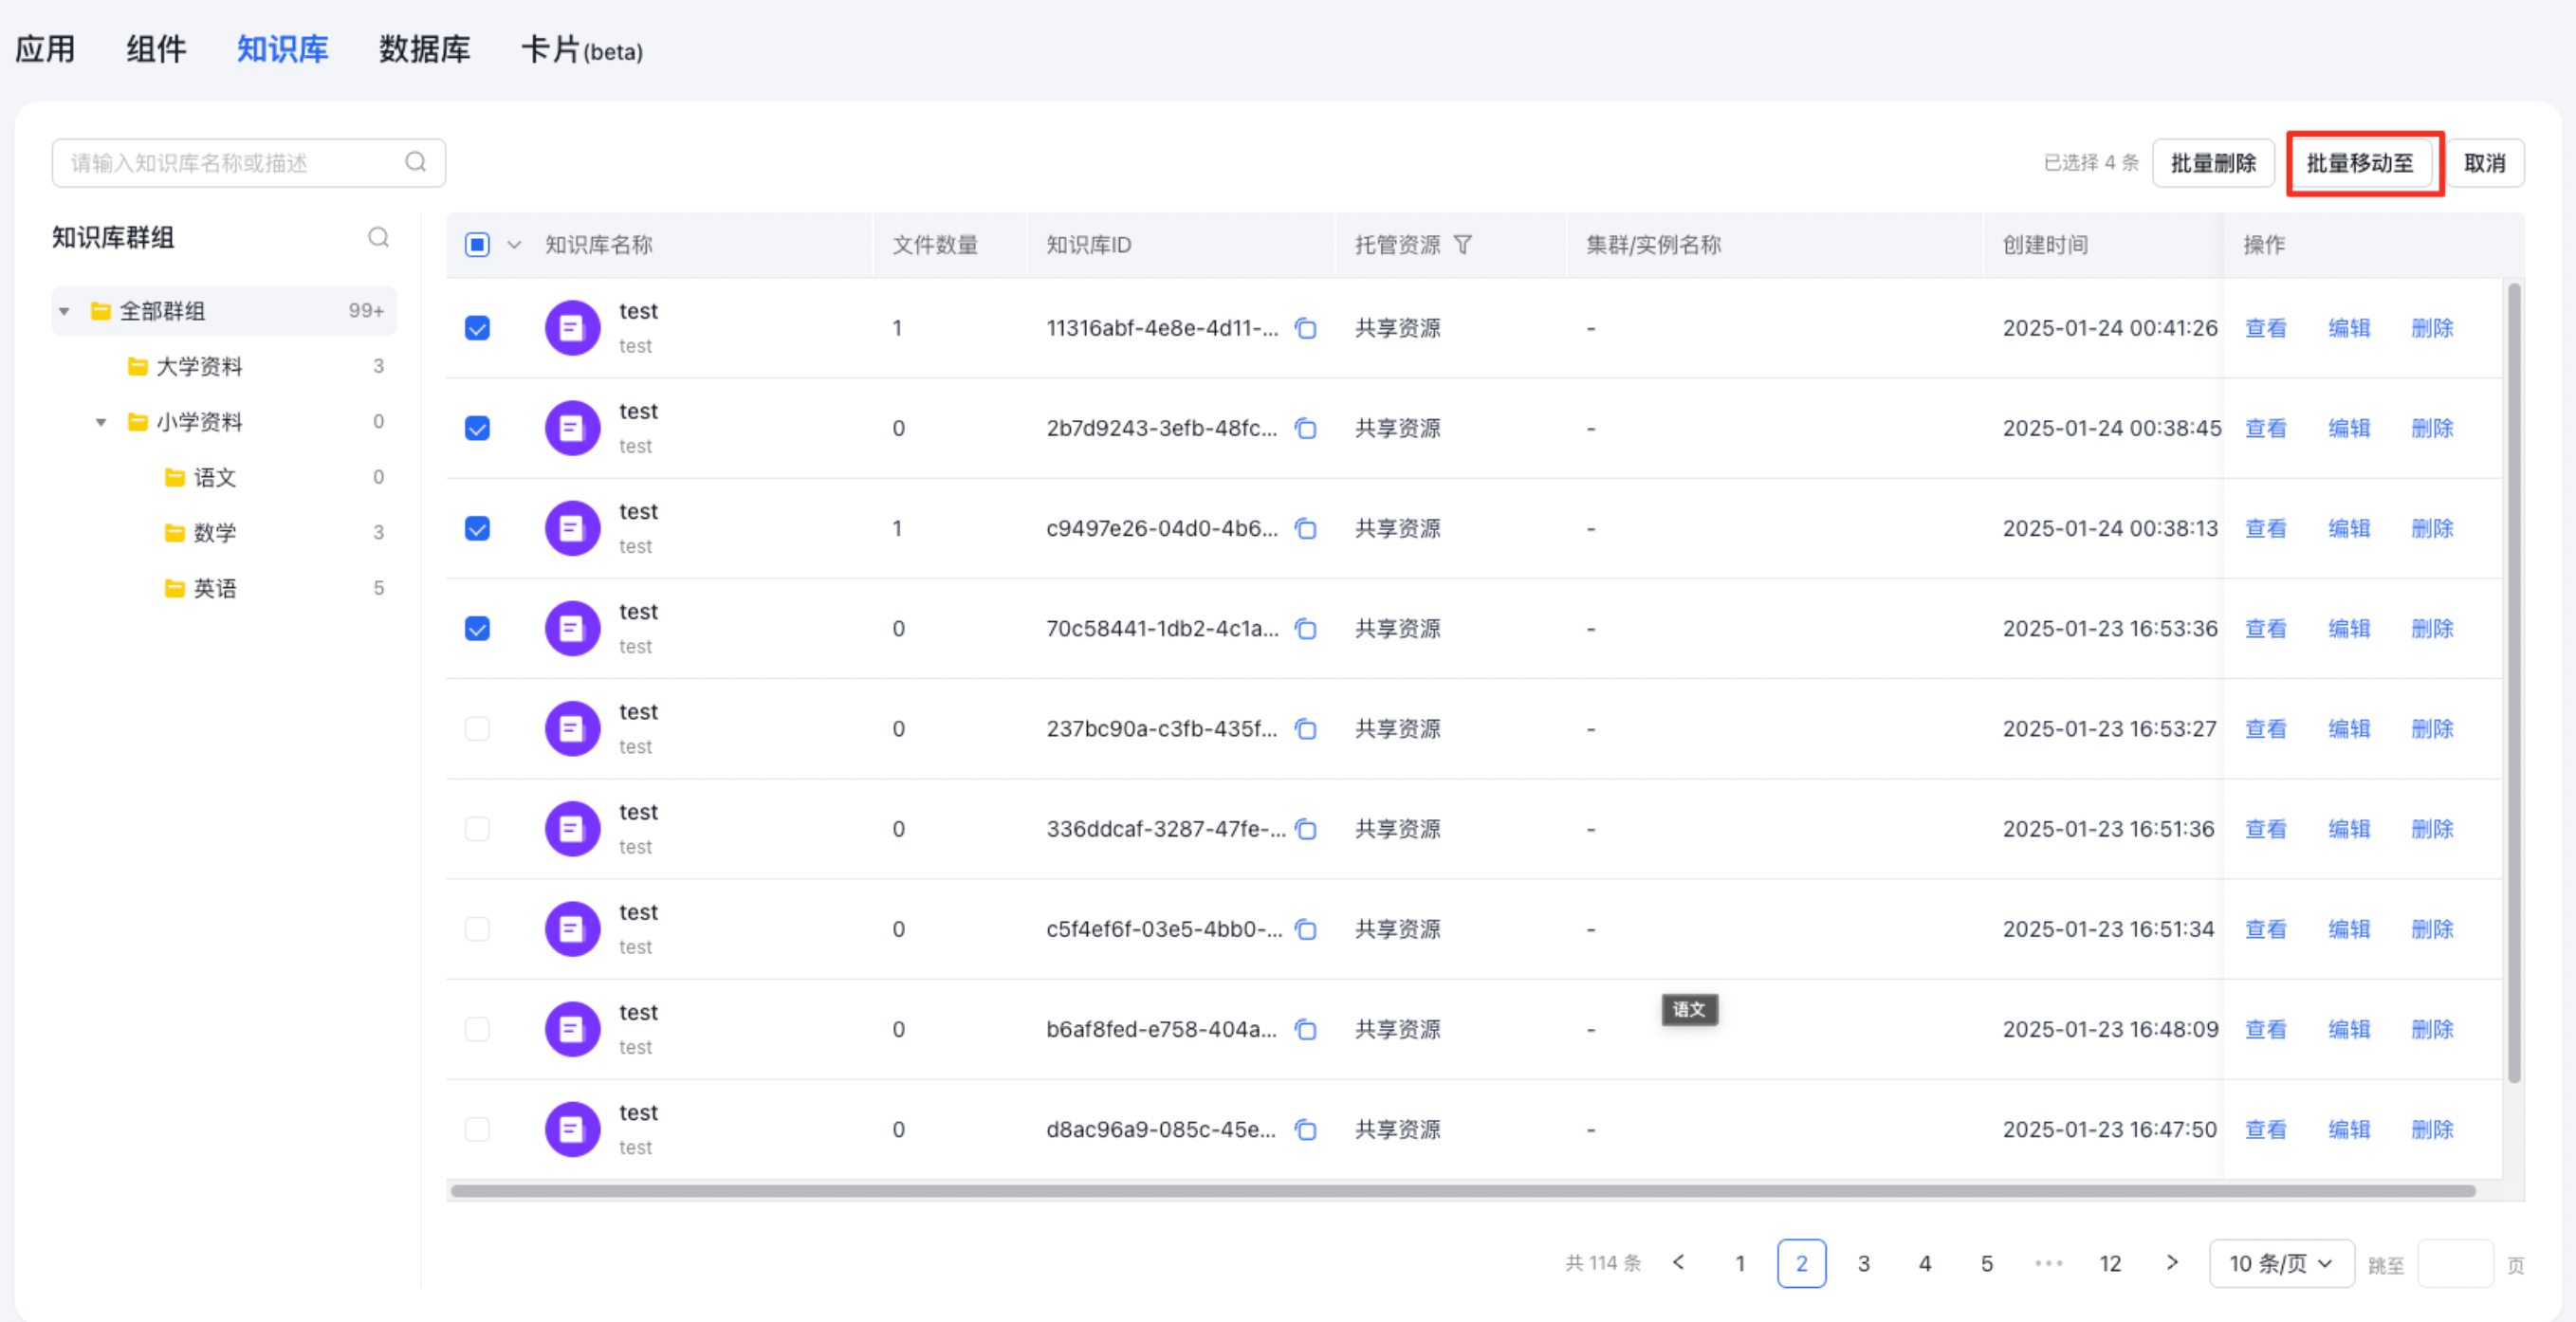This screenshot has height=1322, width=2576.
Task: Uncheck row with ID c9497e26-04d0-4b6
Action: tap(477, 528)
